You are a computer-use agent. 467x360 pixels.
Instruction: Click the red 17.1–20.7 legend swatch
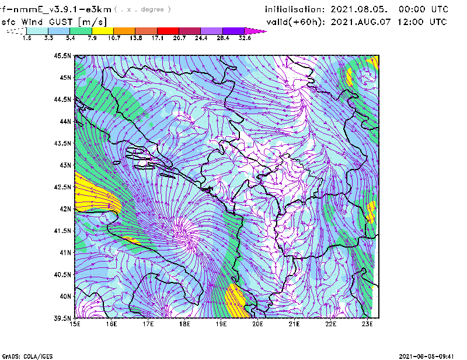click(168, 31)
